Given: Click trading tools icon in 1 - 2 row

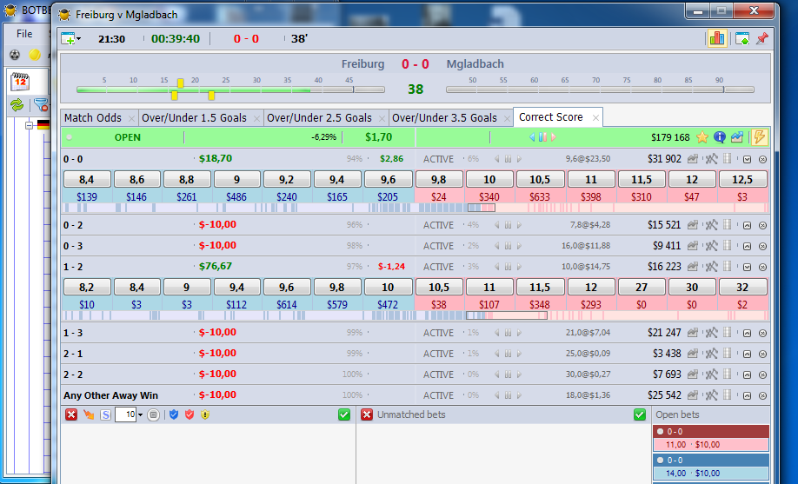Looking at the screenshot, I should (711, 267).
